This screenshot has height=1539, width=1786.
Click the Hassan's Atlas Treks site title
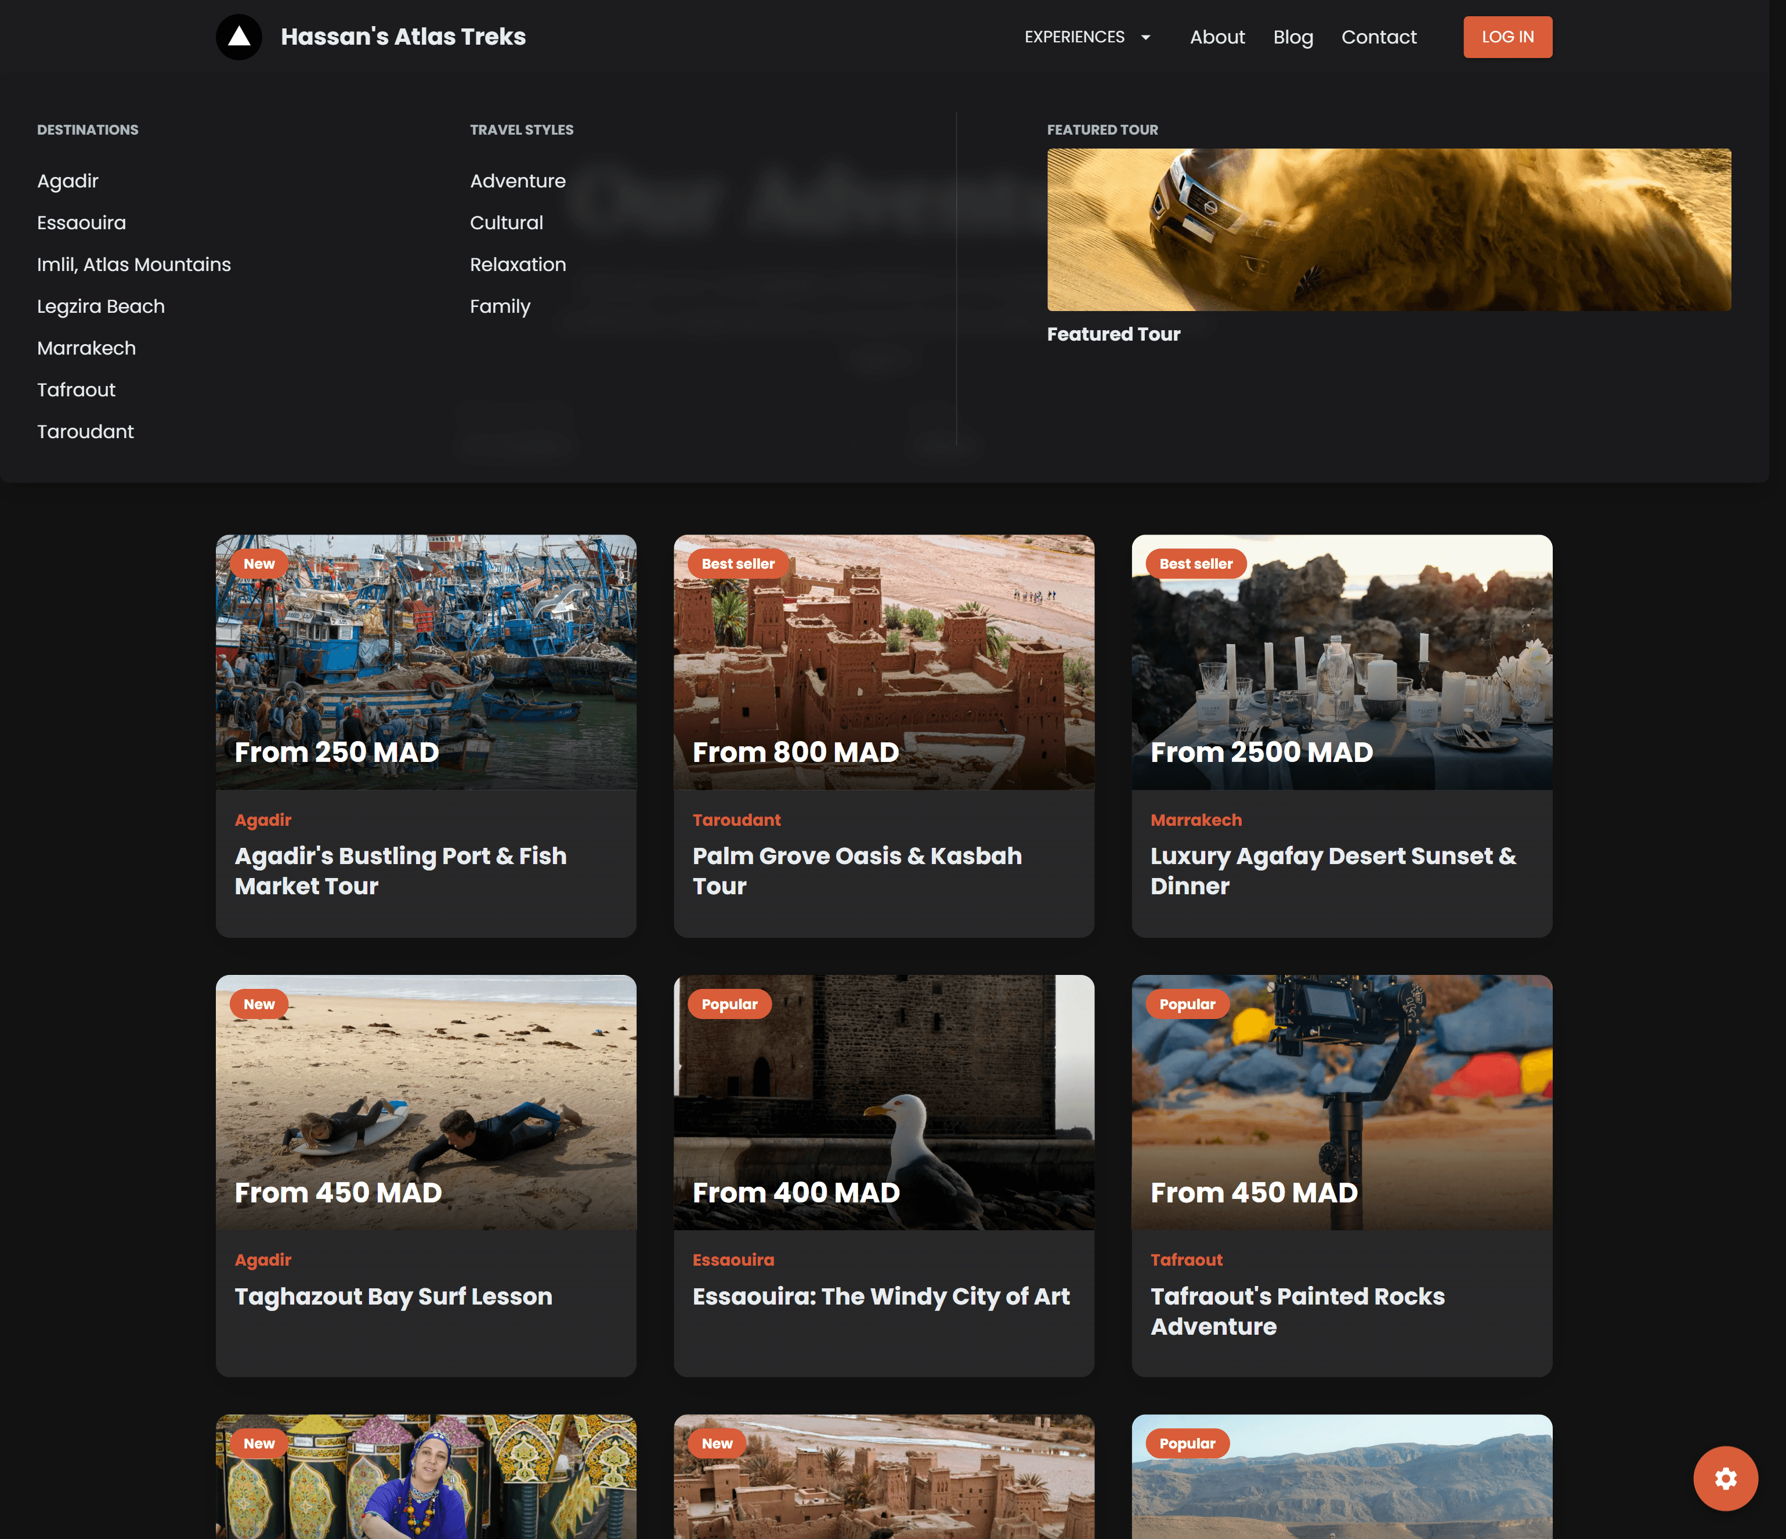pos(403,37)
